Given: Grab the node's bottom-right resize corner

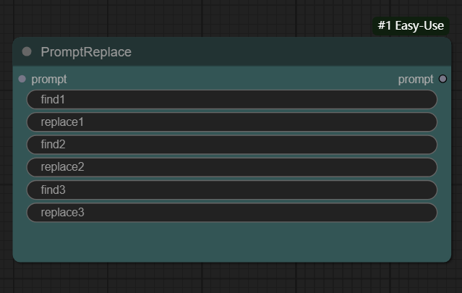Looking at the screenshot, I should tap(448, 258).
